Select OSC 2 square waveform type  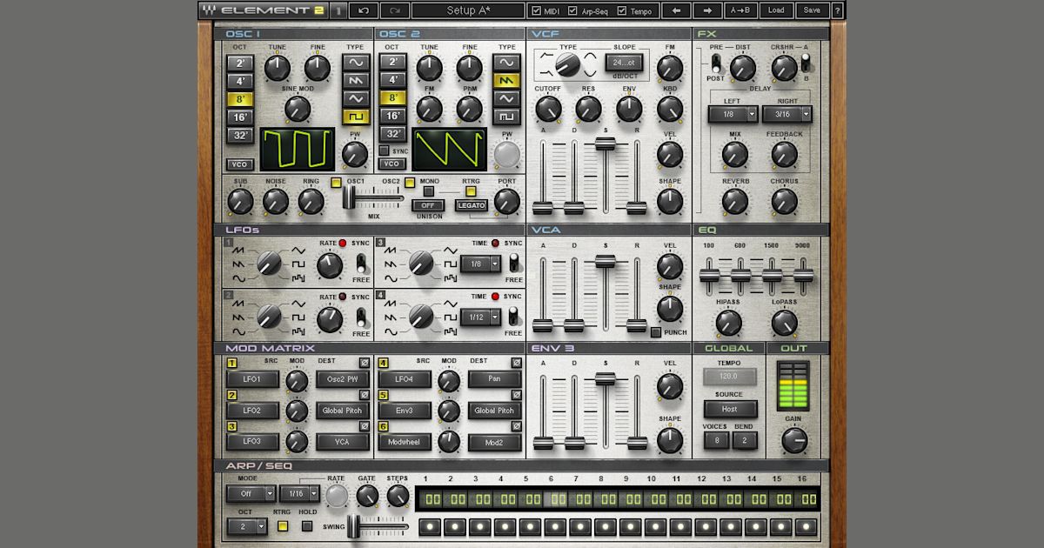click(x=507, y=117)
